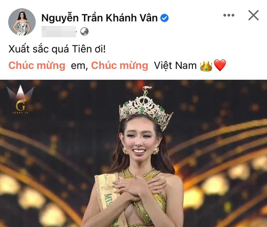267x227 pixels.
Task: Open the attached pageant photo
Action: point(133,153)
